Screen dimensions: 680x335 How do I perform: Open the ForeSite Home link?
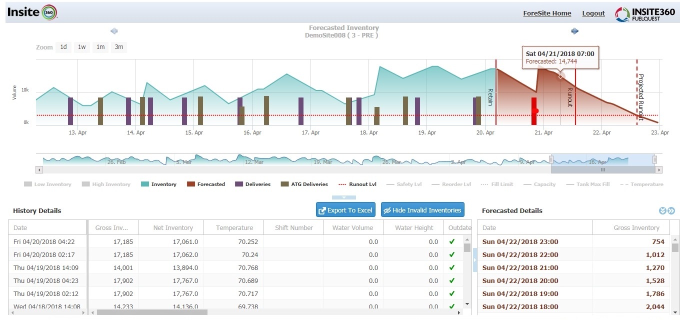[x=547, y=13]
